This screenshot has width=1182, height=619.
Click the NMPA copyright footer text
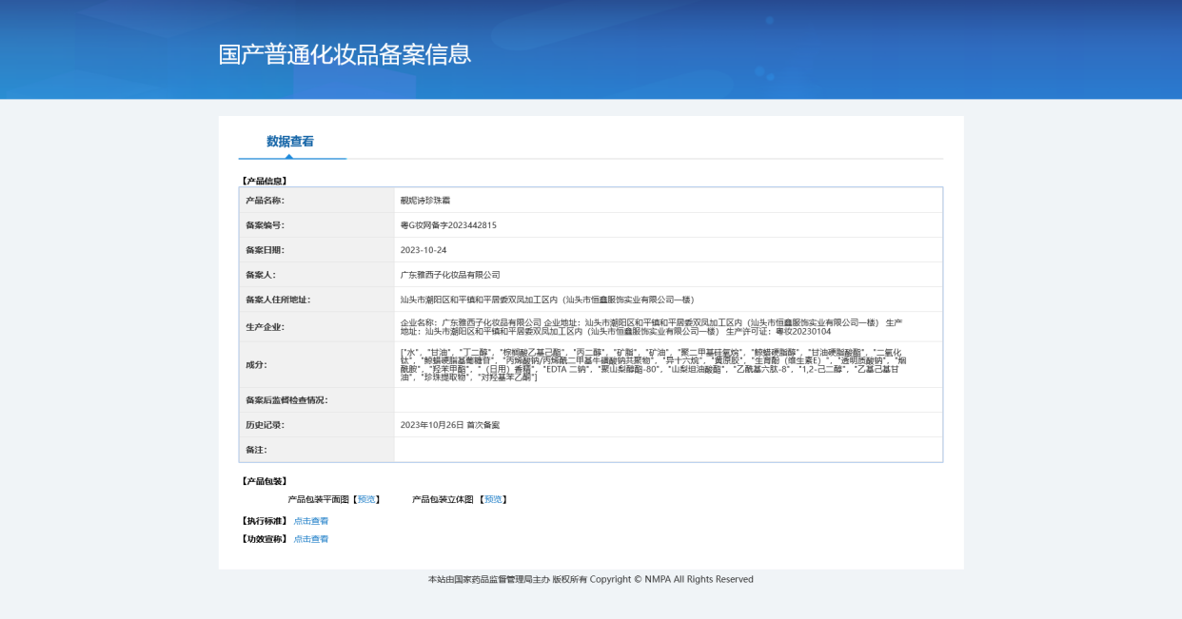coord(591,579)
